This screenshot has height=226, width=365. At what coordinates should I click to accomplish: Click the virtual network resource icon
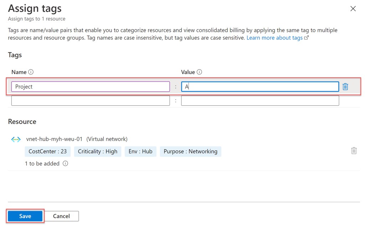[16, 140]
